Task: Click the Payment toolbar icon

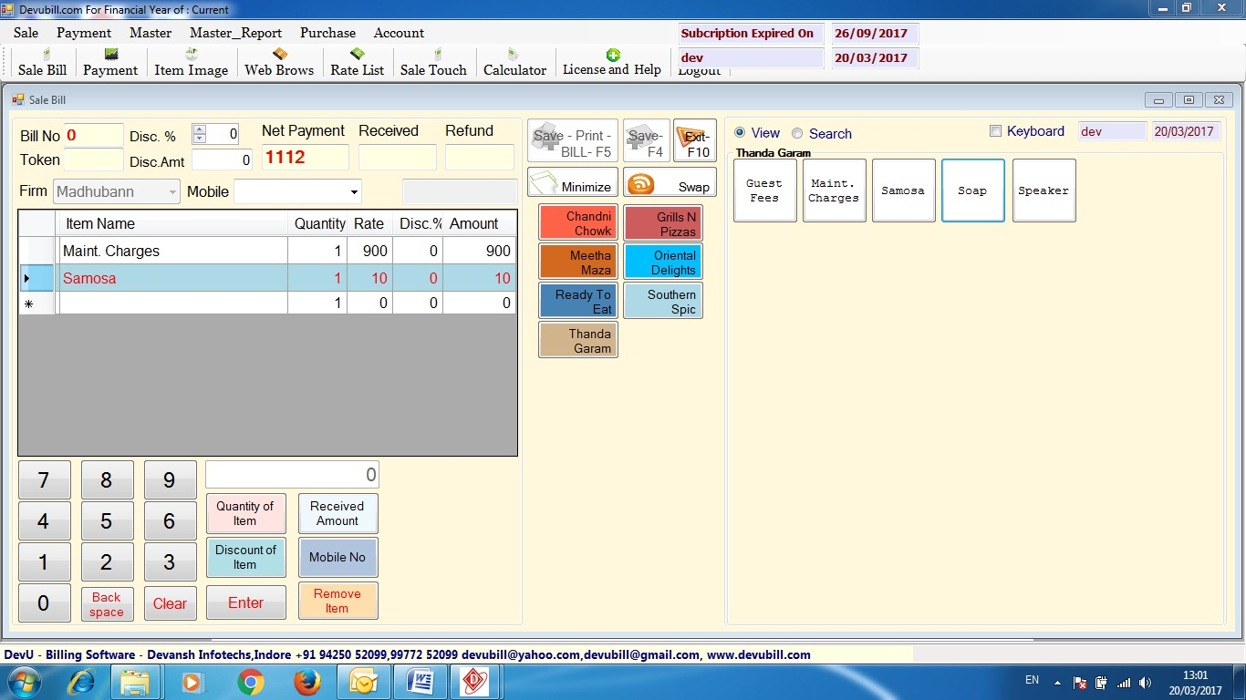Action: [x=110, y=63]
